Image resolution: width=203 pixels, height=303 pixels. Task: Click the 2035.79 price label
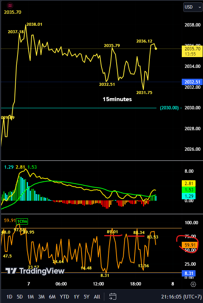(x=112, y=46)
